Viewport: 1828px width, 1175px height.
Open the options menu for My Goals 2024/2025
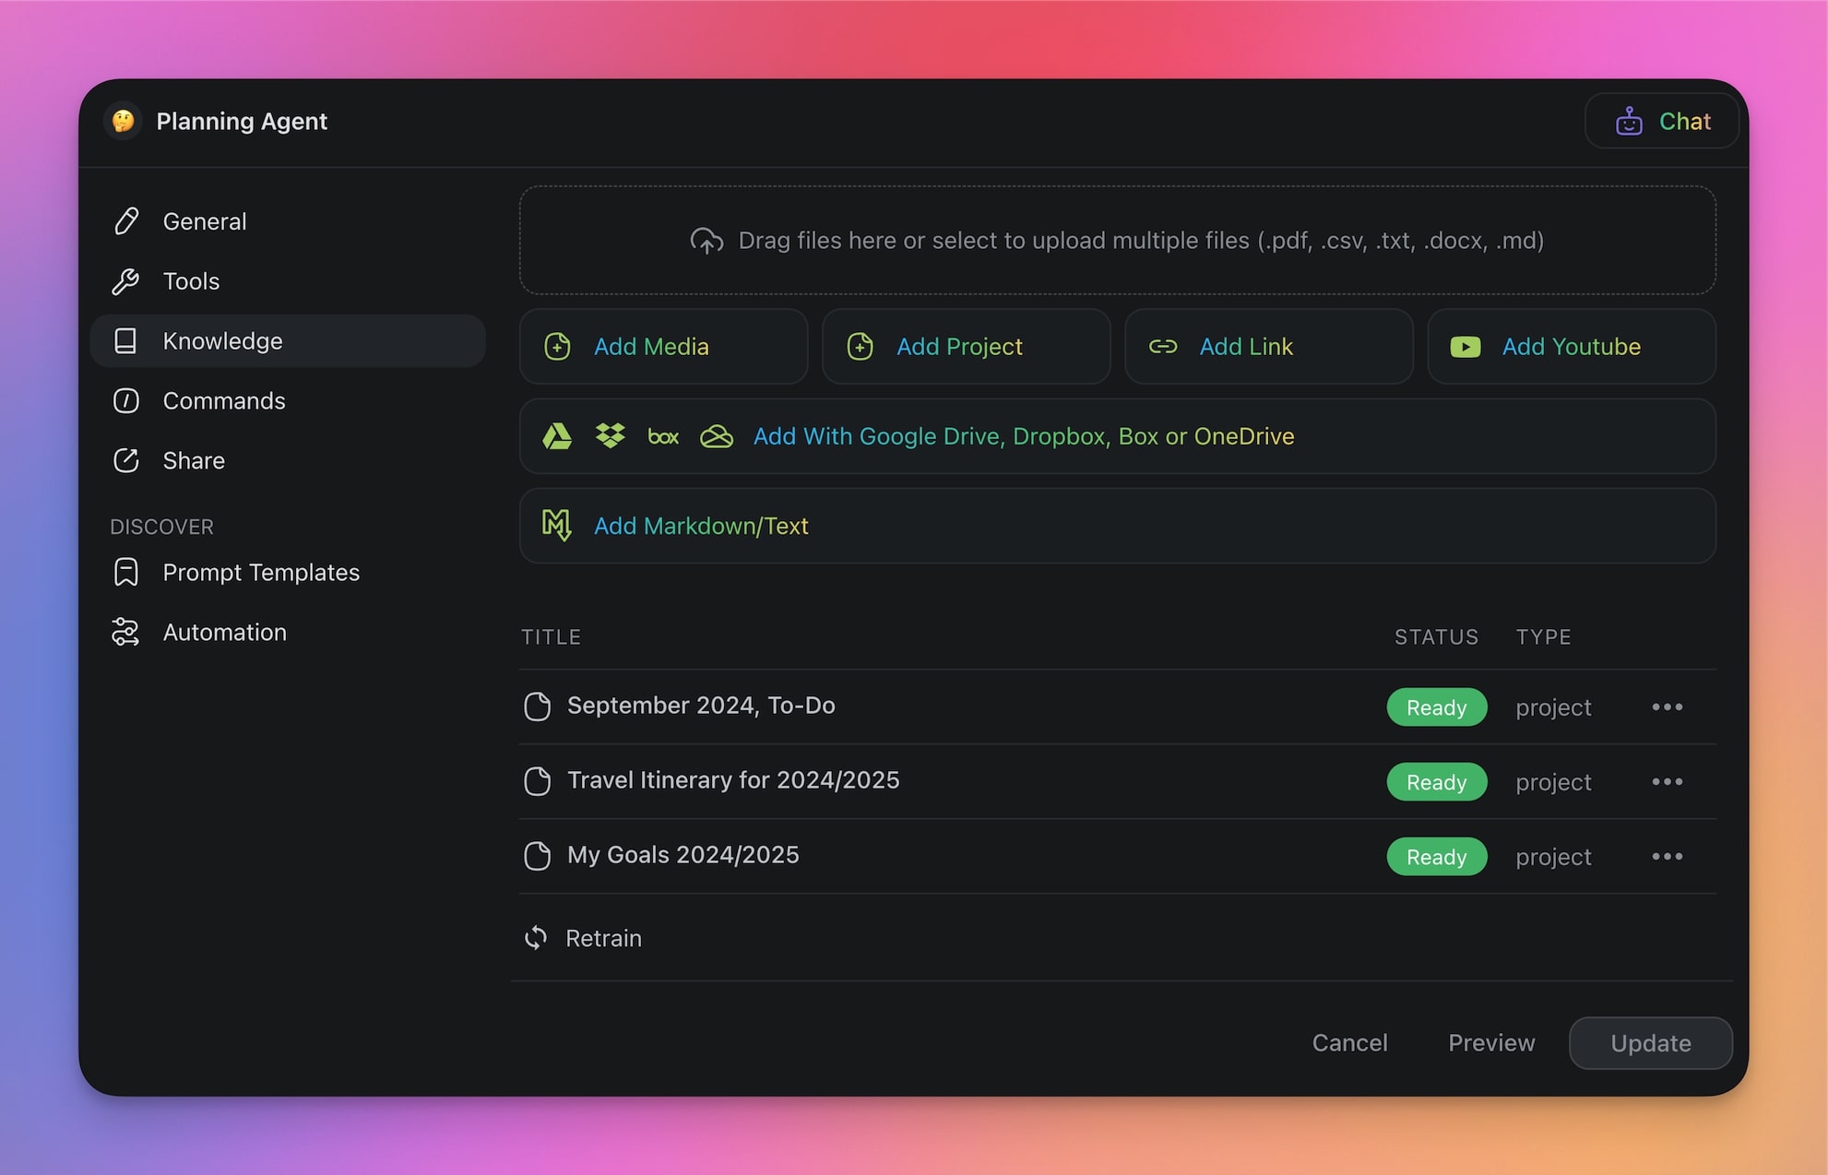pyautogui.click(x=1667, y=856)
